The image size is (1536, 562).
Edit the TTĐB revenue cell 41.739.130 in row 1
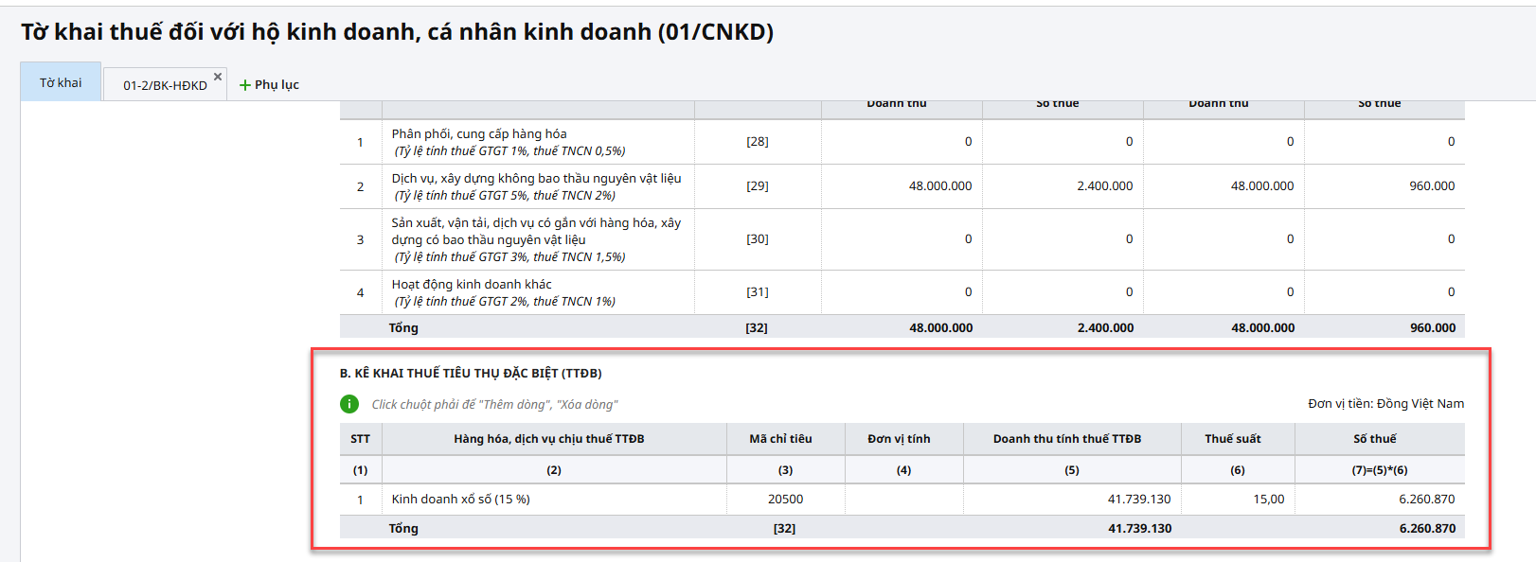click(x=1072, y=500)
